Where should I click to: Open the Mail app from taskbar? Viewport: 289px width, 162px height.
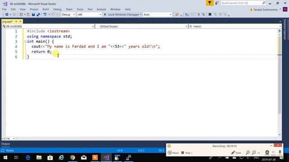pyautogui.click(x=84, y=157)
